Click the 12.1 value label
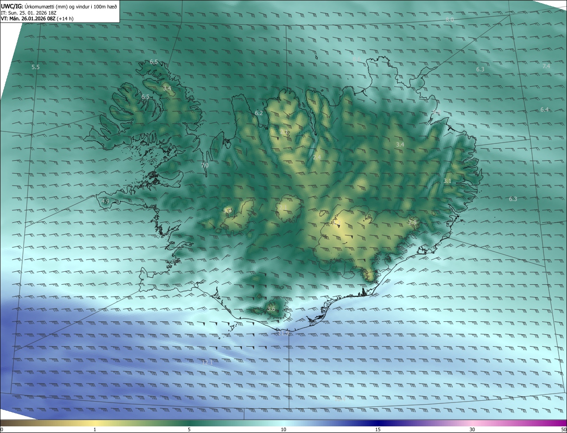Screen dimensions: 567x433 pyautogui.click(x=207, y=363)
